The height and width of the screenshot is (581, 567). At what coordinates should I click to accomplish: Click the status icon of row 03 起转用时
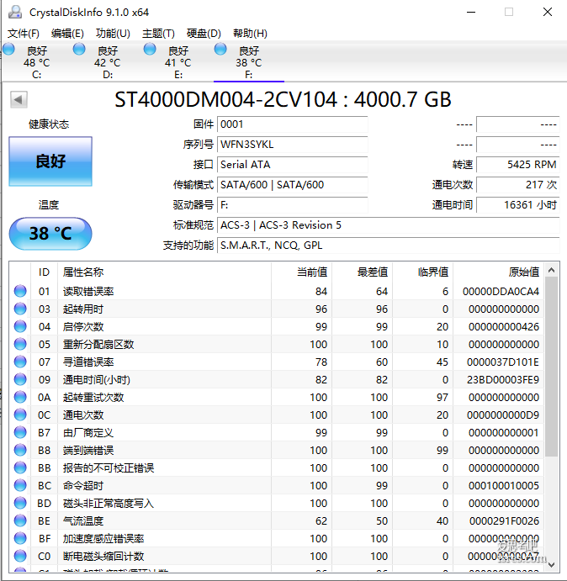pos(20,309)
